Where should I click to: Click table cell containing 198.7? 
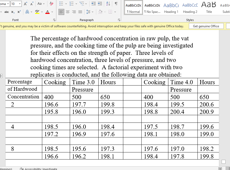coord(183,126)
